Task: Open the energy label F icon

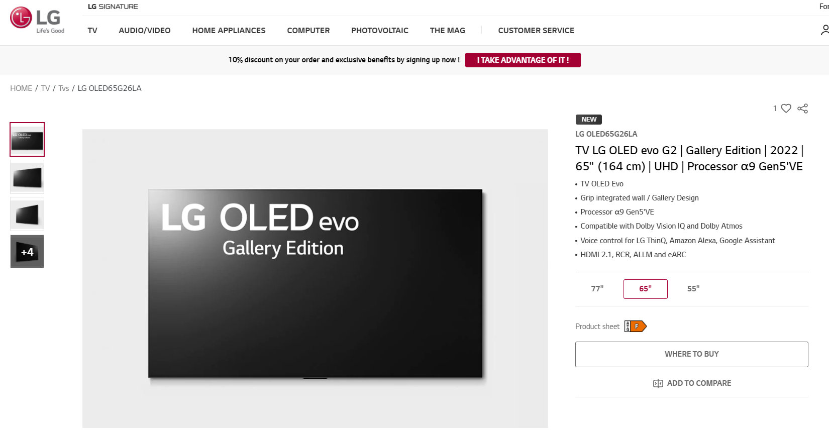Action: point(636,327)
